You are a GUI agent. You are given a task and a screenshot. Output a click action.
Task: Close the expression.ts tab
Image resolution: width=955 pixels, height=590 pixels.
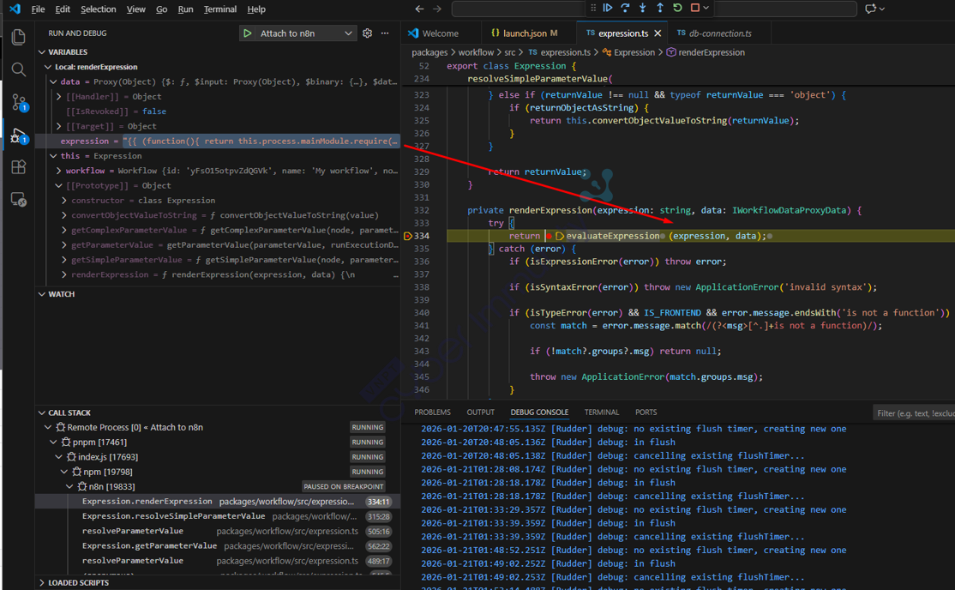[x=658, y=33]
